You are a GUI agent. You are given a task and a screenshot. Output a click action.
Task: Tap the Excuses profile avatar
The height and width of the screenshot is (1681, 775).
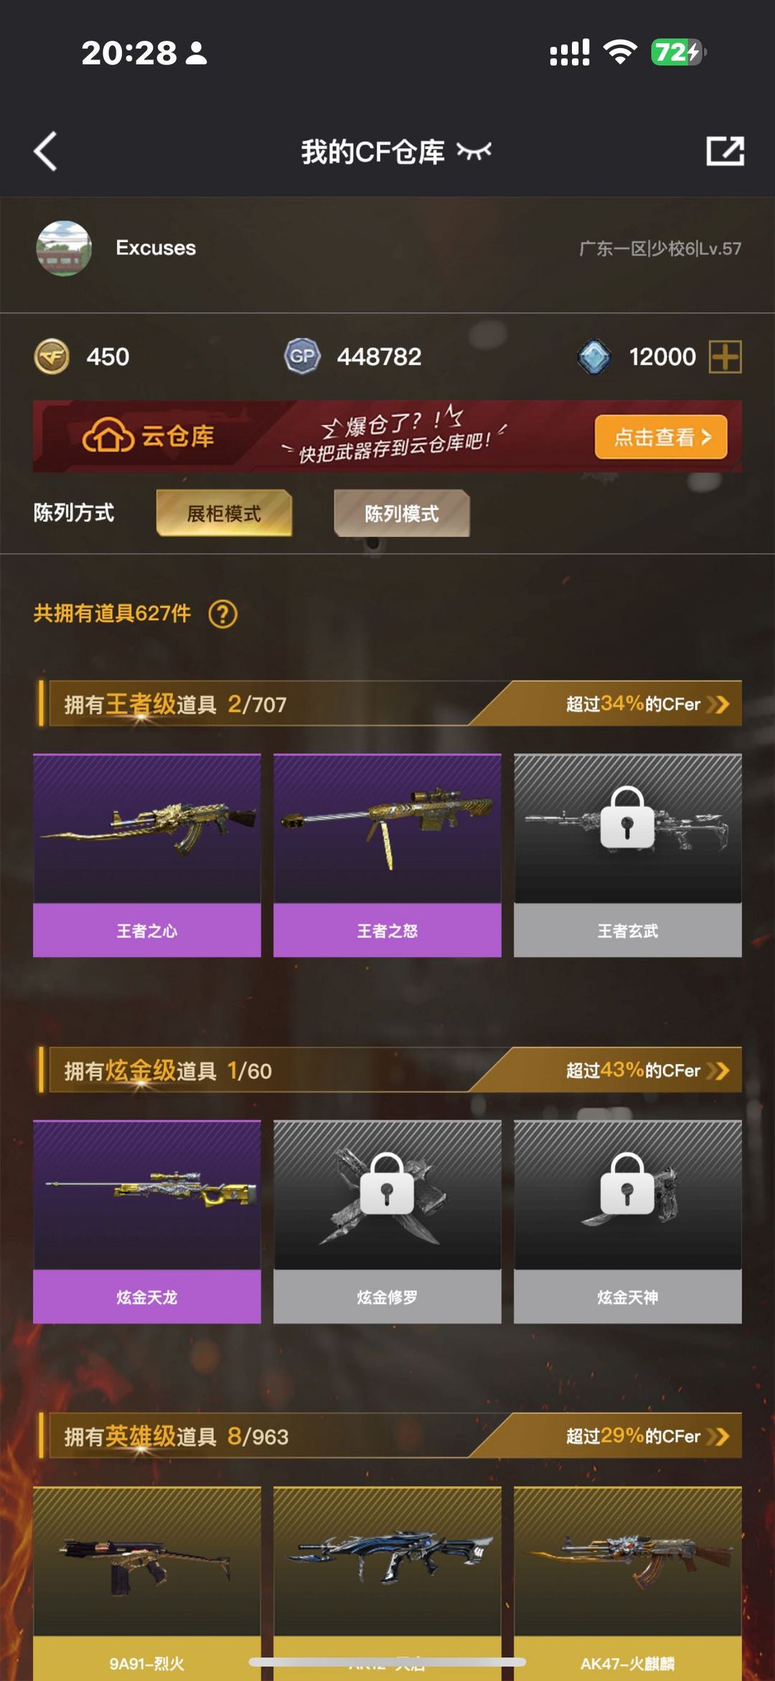[64, 248]
